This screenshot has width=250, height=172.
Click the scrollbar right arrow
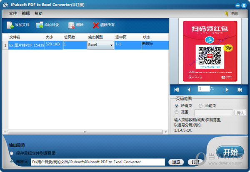click(x=166, y=132)
